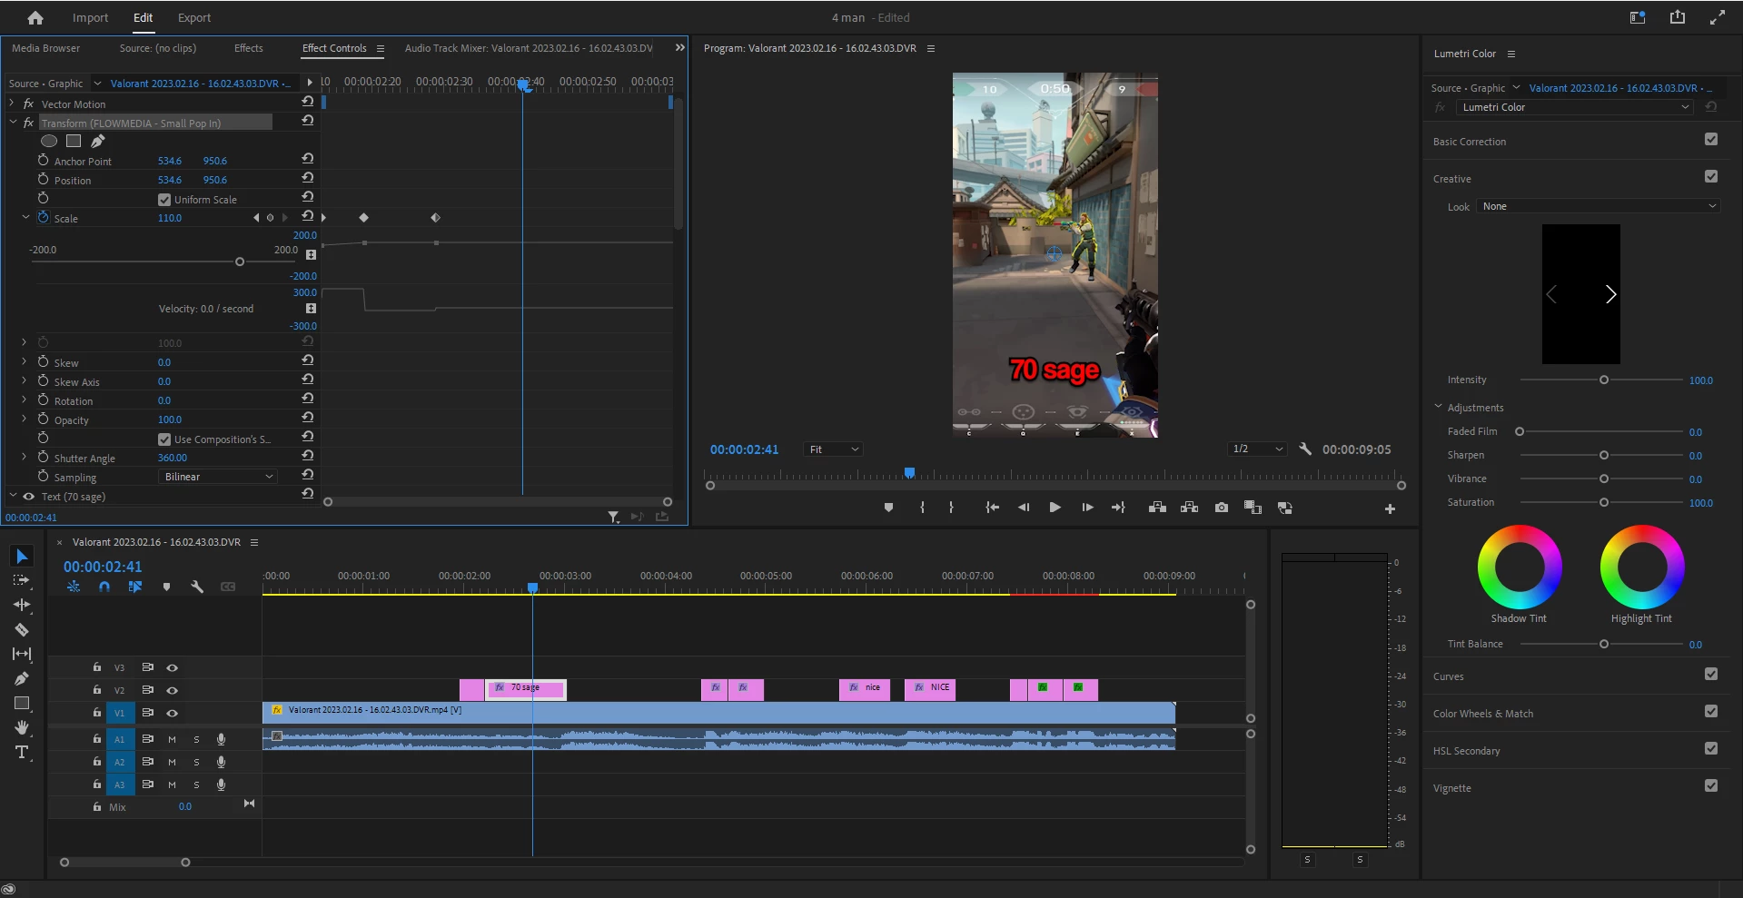Toggle Use Composition's Shutter Angle checkbox
This screenshot has height=898, width=1743.
tap(164, 439)
